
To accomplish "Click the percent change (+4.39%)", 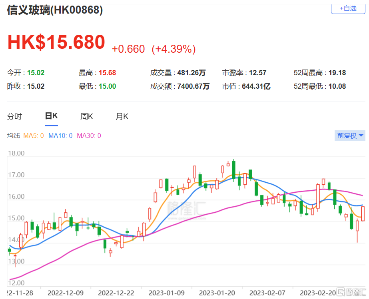I will pos(174,49).
